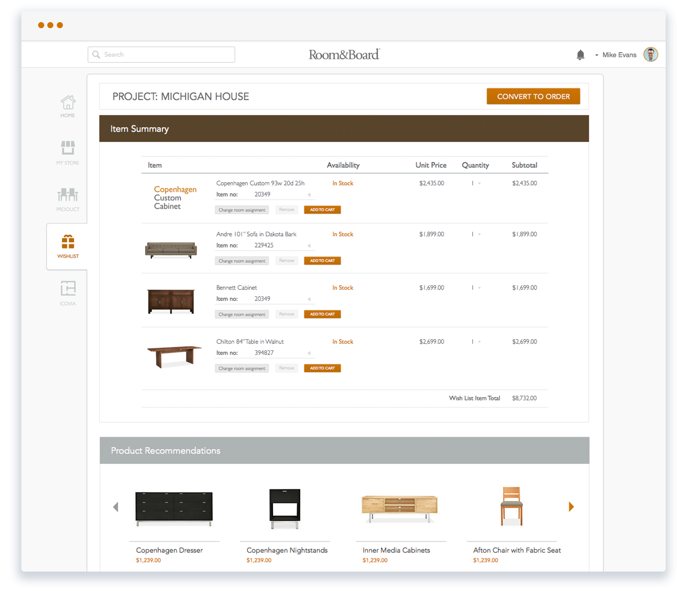Click Copenhagen Custom 93w 20d 25h title

pos(260,183)
